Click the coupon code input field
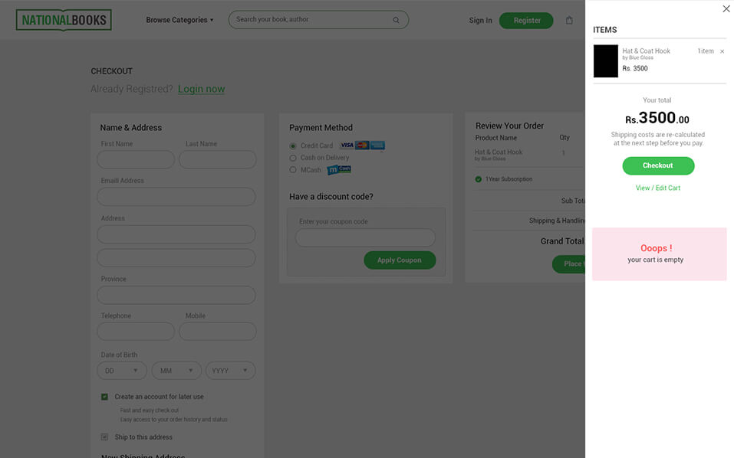 (365, 237)
